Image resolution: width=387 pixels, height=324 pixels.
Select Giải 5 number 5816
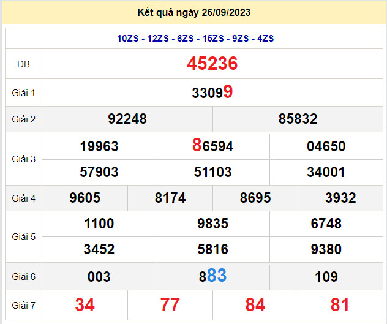click(x=212, y=249)
